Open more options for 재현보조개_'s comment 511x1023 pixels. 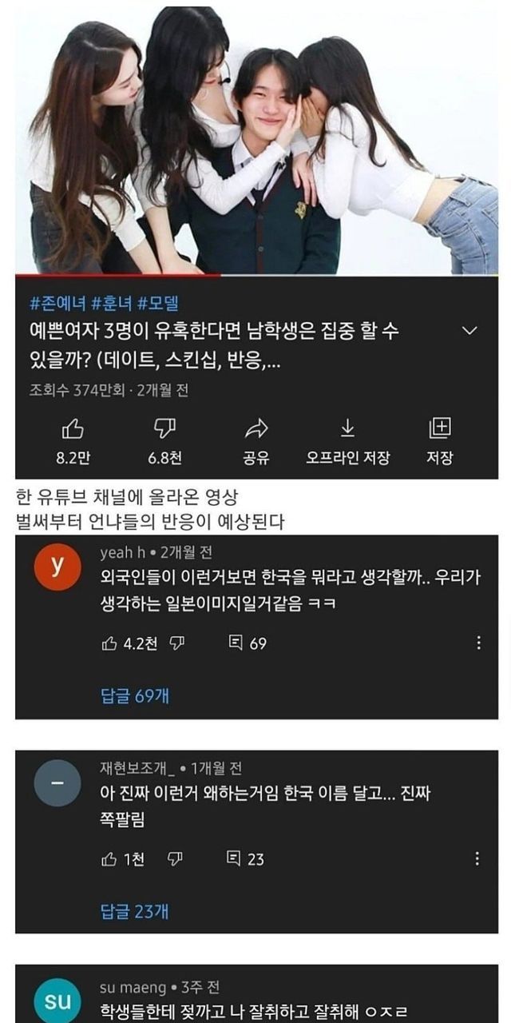pyautogui.click(x=477, y=858)
